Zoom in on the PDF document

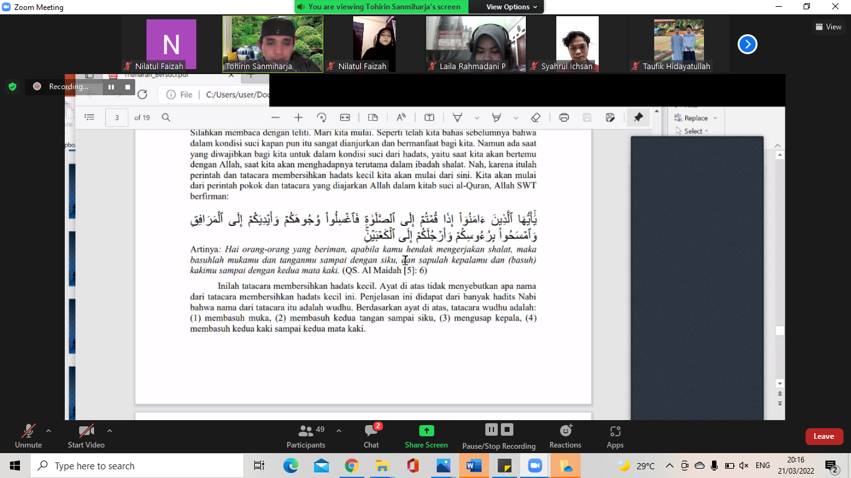298,118
